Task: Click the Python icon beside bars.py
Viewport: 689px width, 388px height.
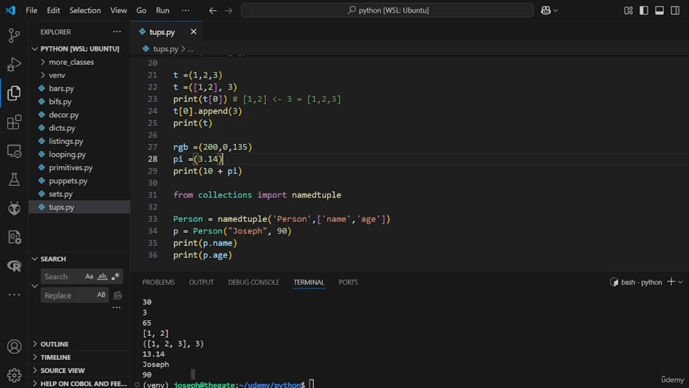Action: coord(42,88)
